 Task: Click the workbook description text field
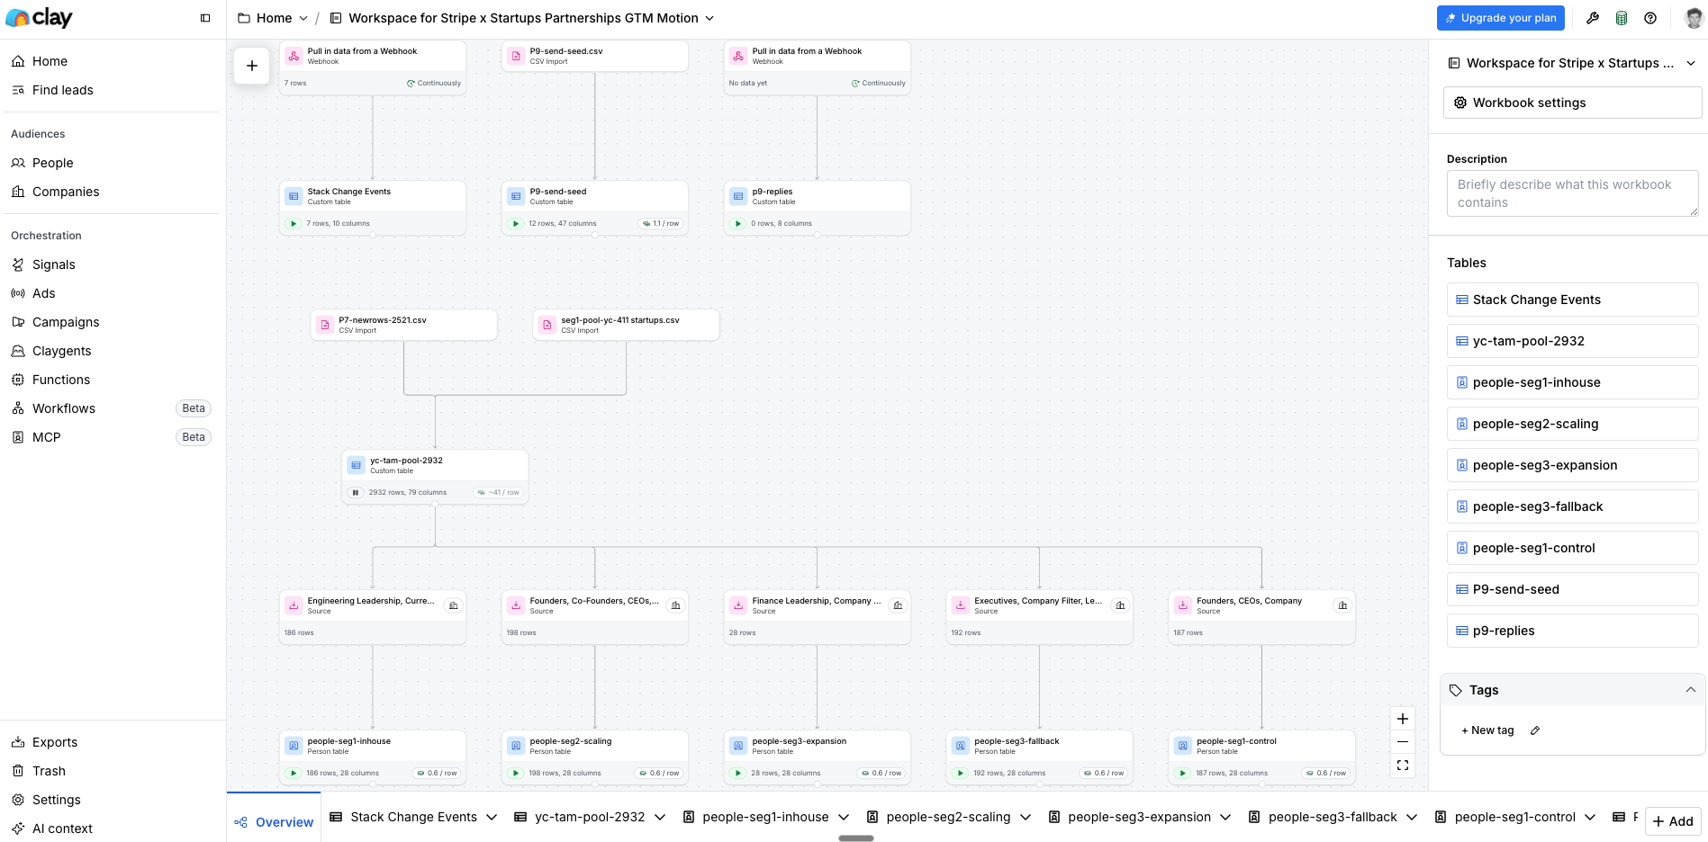point(1572,193)
